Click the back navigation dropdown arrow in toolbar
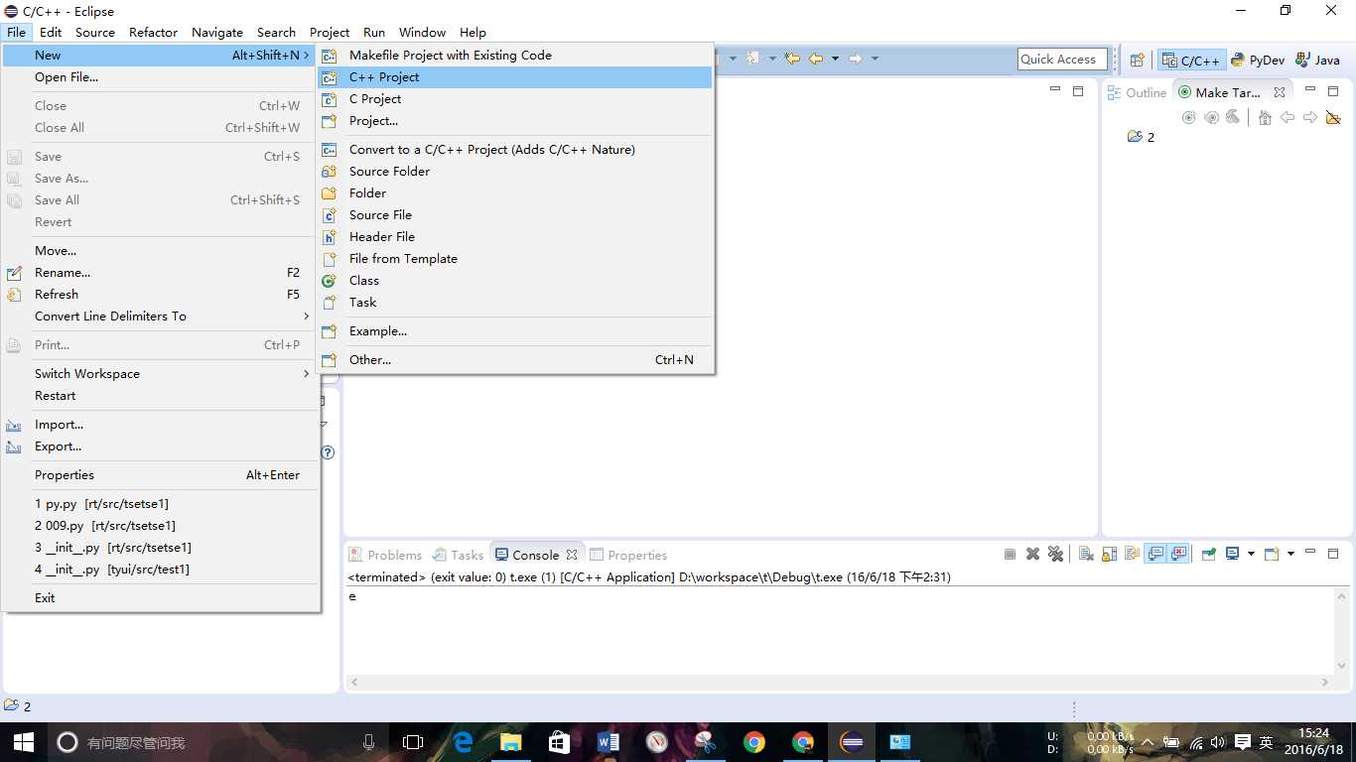The image size is (1356, 762). [x=835, y=60]
